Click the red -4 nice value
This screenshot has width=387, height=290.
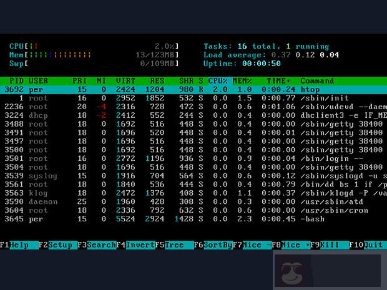101,107
